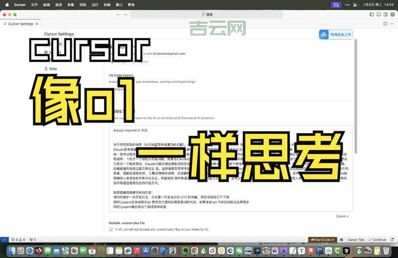Viewport: 398px width, 258px height.
Task: Open App Store from the Dock
Action: 146,251
